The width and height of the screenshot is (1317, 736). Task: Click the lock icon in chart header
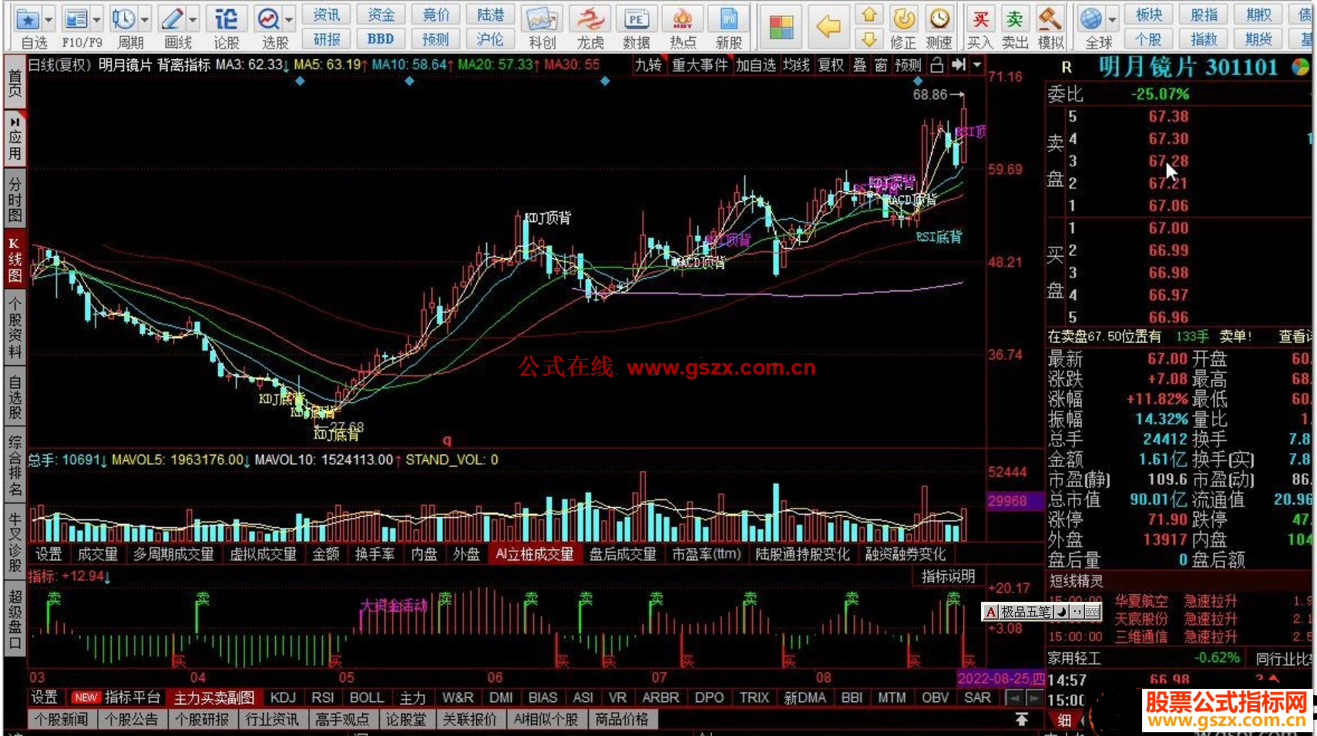[x=937, y=66]
